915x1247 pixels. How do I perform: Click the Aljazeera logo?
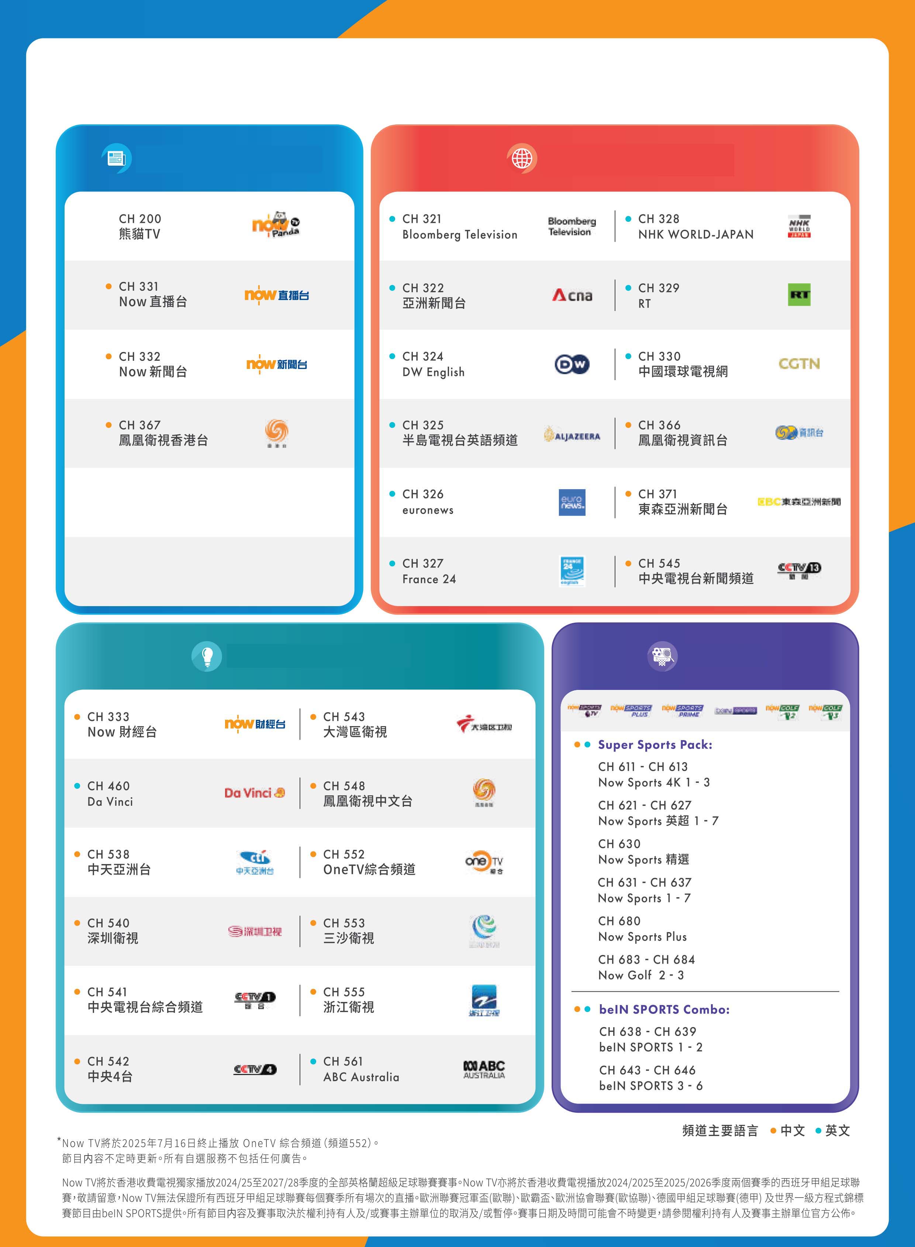point(572,436)
